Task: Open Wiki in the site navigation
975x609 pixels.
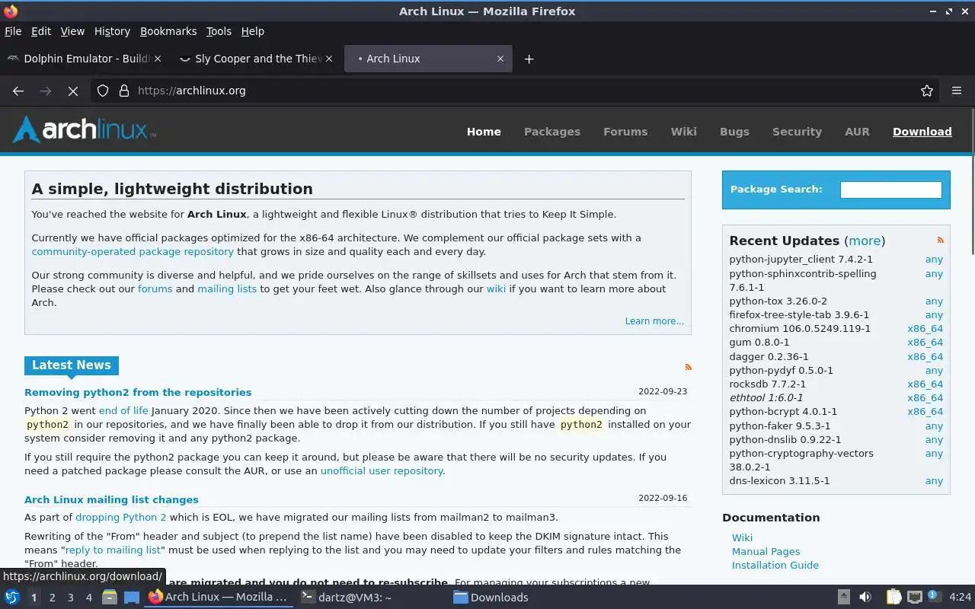Action: tap(683, 132)
